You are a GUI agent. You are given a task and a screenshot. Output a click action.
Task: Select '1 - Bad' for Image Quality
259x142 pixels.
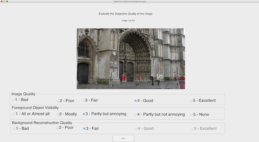tap(14, 100)
